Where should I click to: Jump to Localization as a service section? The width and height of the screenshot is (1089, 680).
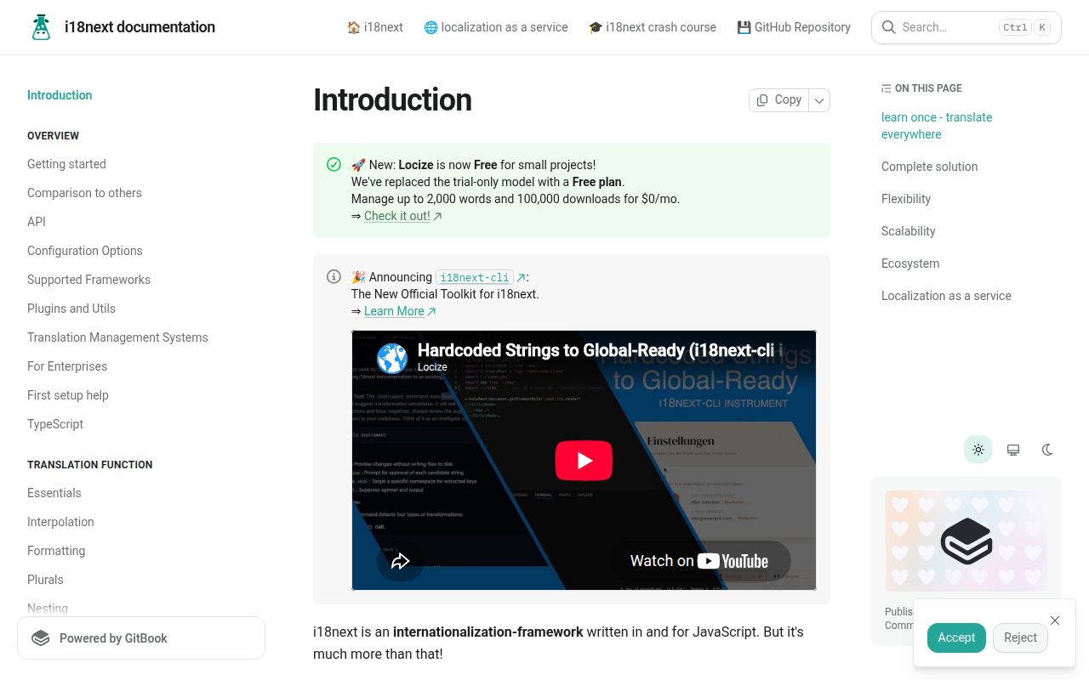[946, 296]
